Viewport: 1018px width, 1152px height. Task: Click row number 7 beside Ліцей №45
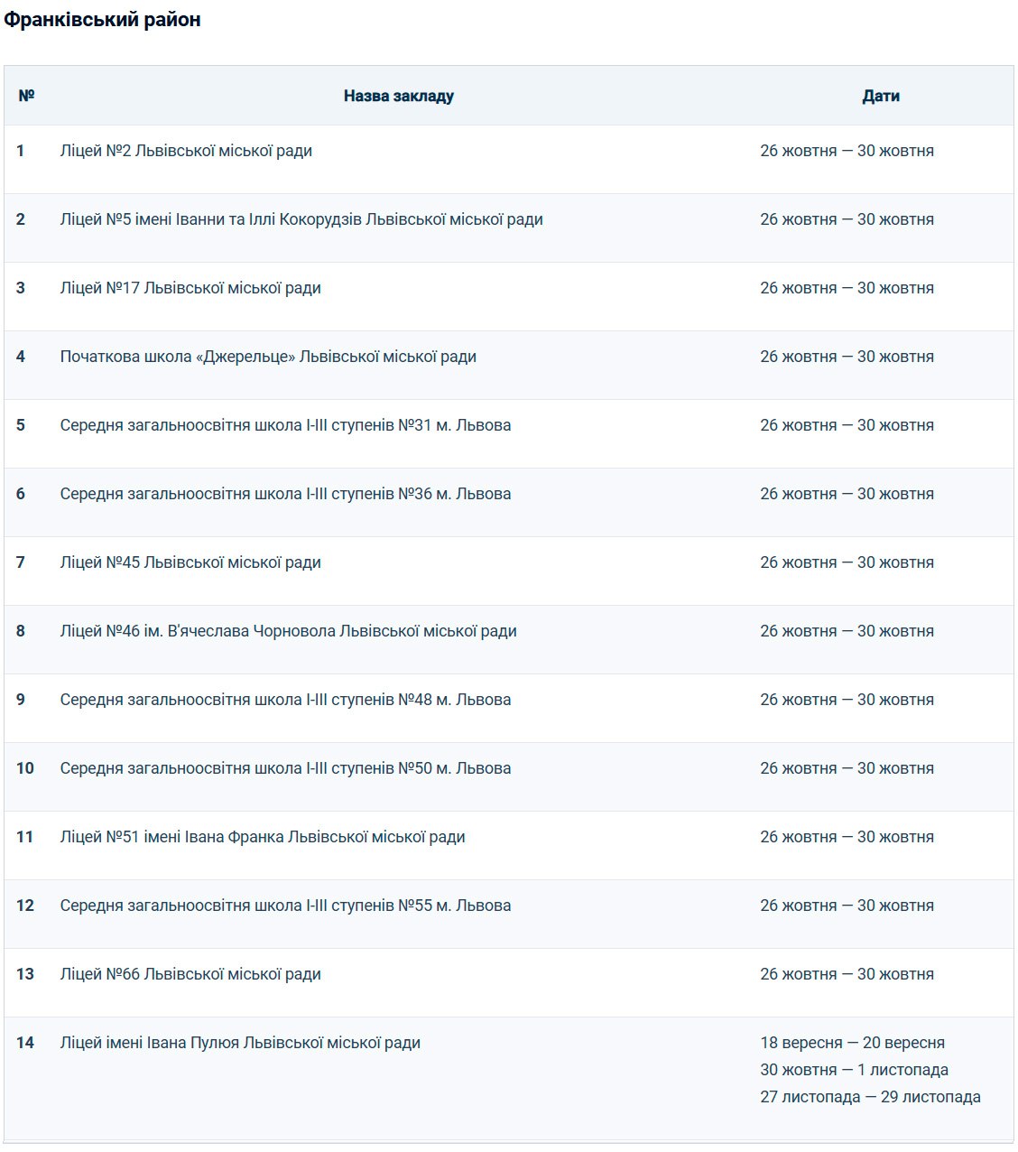point(21,562)
